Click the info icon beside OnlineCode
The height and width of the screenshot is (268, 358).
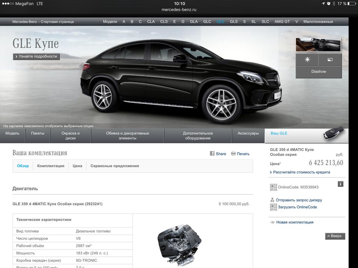(x=341, y=184)
